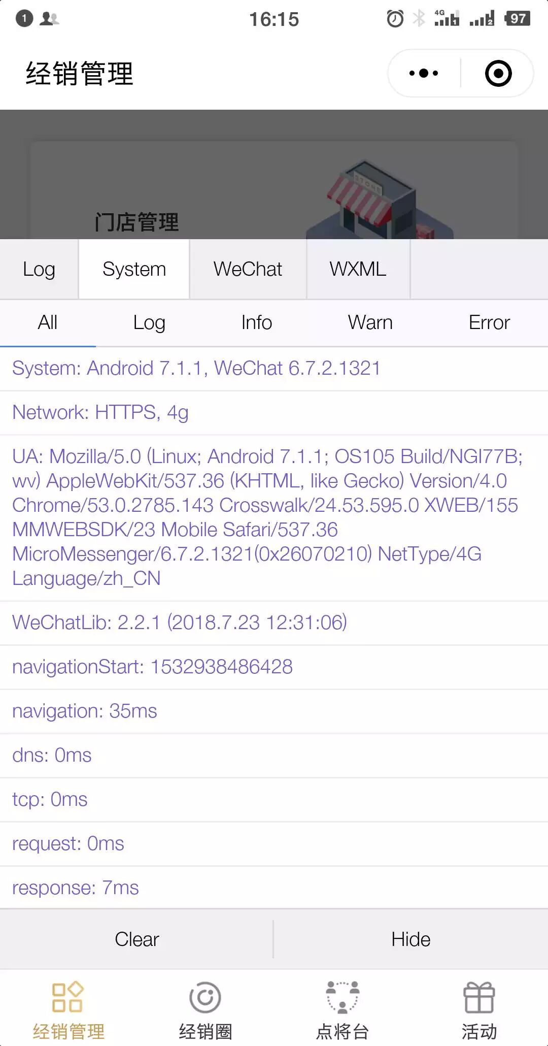The image size is (548, 1046).
Task: Select the navigationStart timestamp row
Action: pyautogui.click(x=274, y=667)
